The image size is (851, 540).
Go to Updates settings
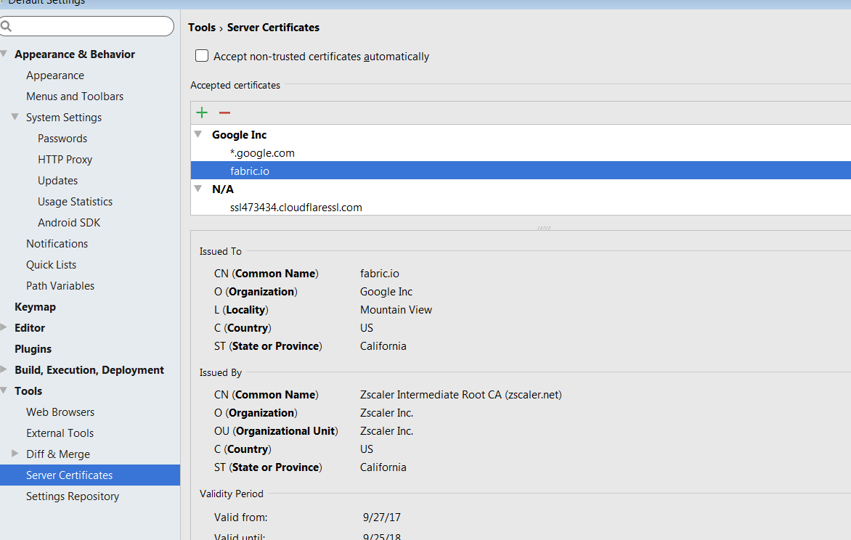click(x=57, y=181)
